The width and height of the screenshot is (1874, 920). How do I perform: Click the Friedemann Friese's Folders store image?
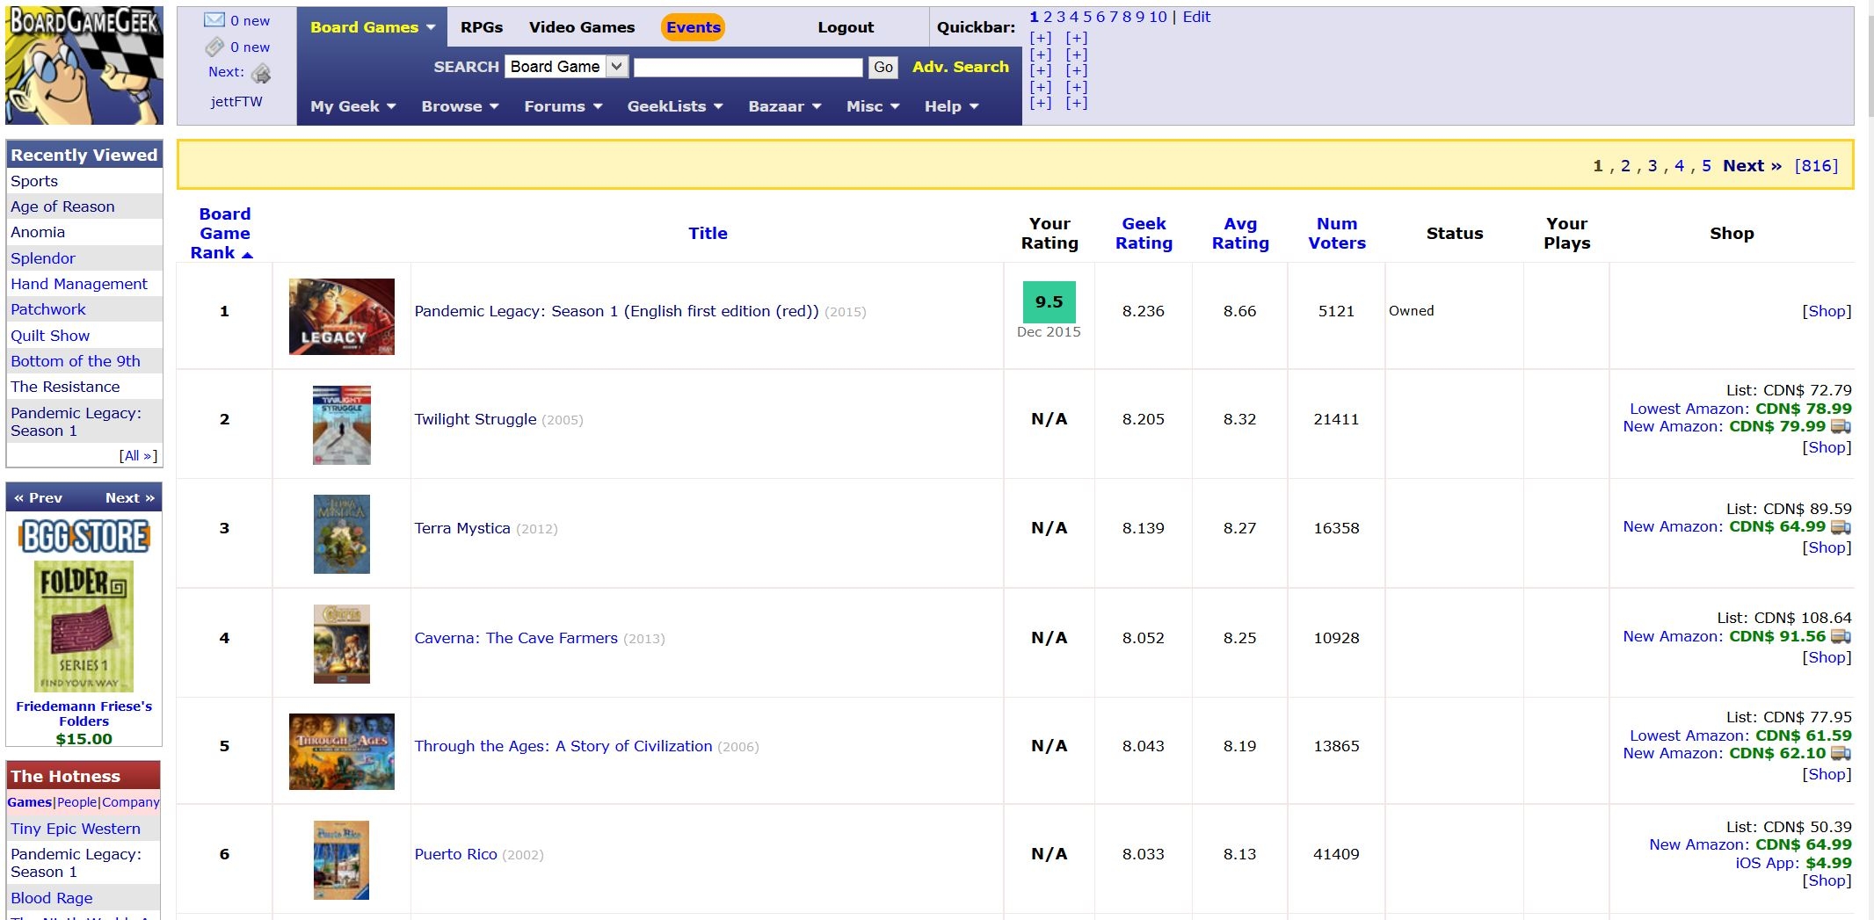tap(84, 626)
